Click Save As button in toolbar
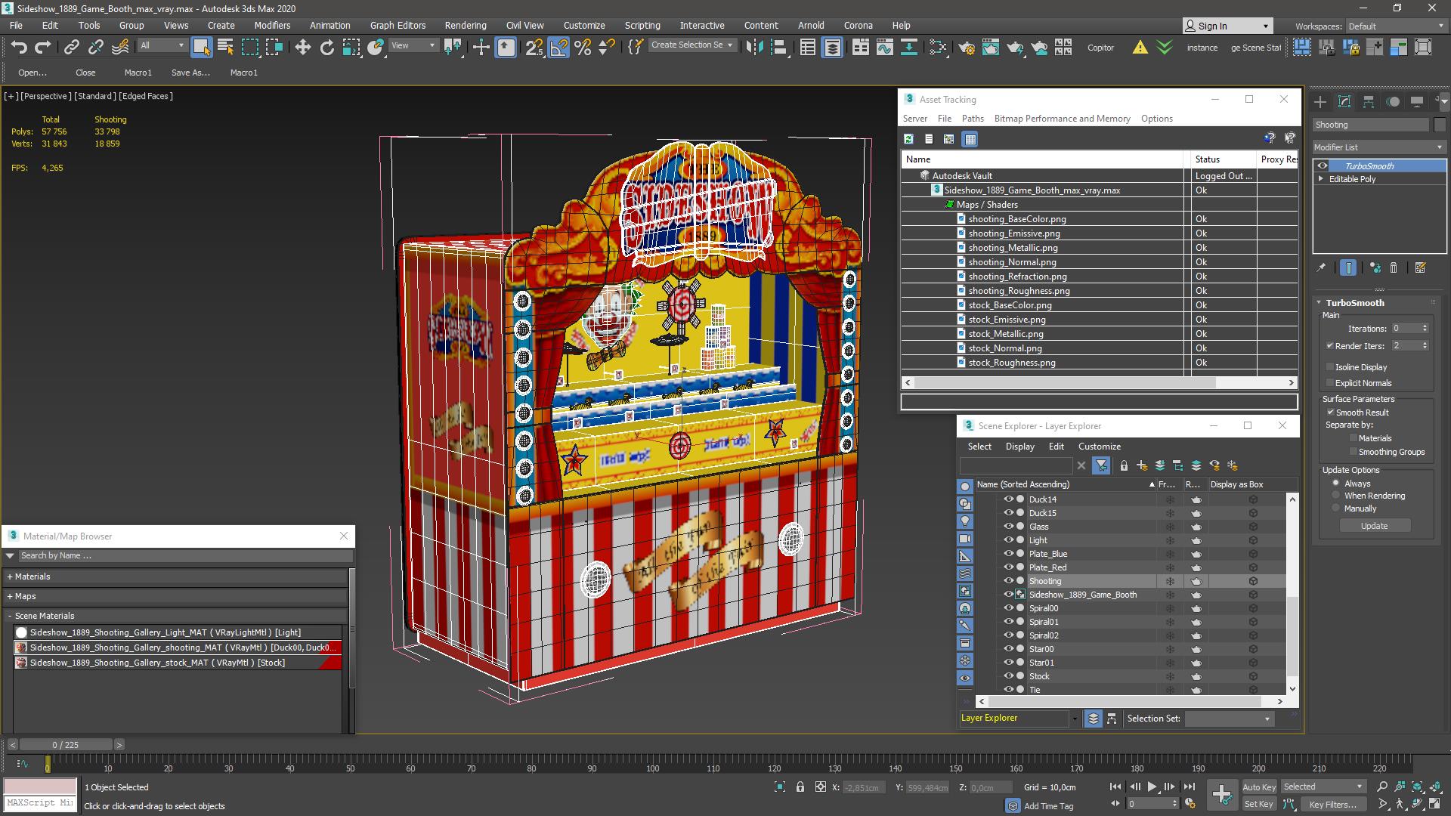This screenshot has height=816, width=1451. (190, 72)
